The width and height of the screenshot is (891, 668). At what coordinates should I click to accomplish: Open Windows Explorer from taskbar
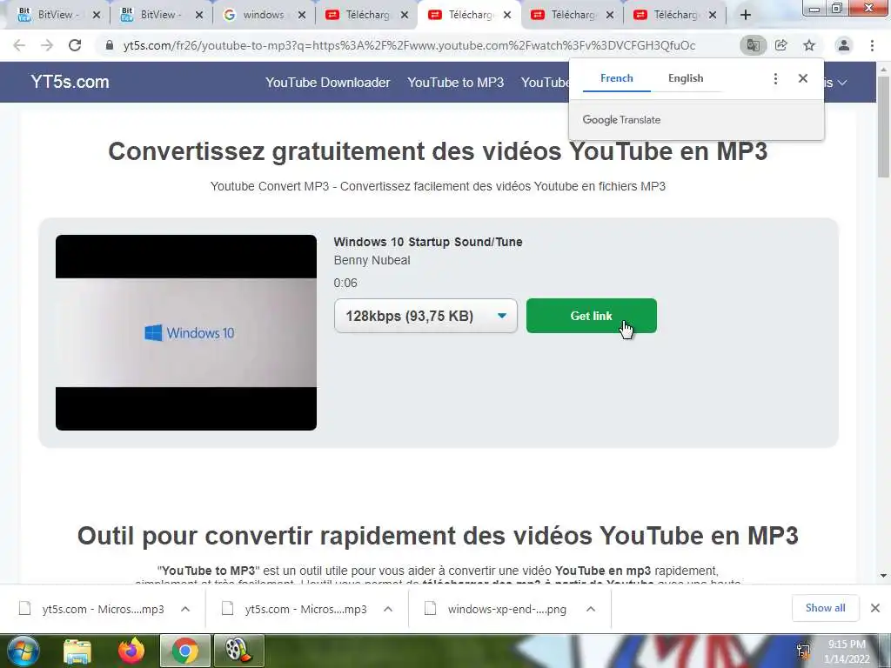click(x=77, y=651)
